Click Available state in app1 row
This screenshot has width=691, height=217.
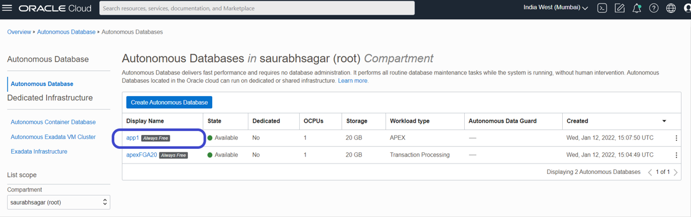pos(223,138)
